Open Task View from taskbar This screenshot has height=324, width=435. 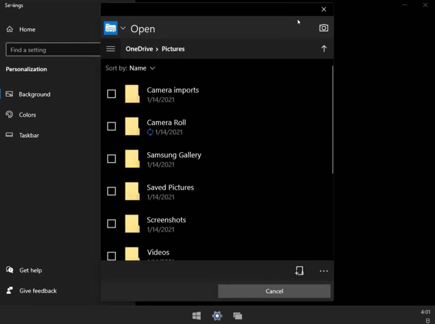[x=237, y=316]
